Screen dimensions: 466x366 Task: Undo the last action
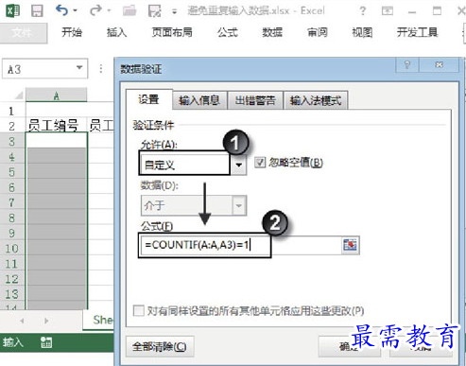point(61,10)
